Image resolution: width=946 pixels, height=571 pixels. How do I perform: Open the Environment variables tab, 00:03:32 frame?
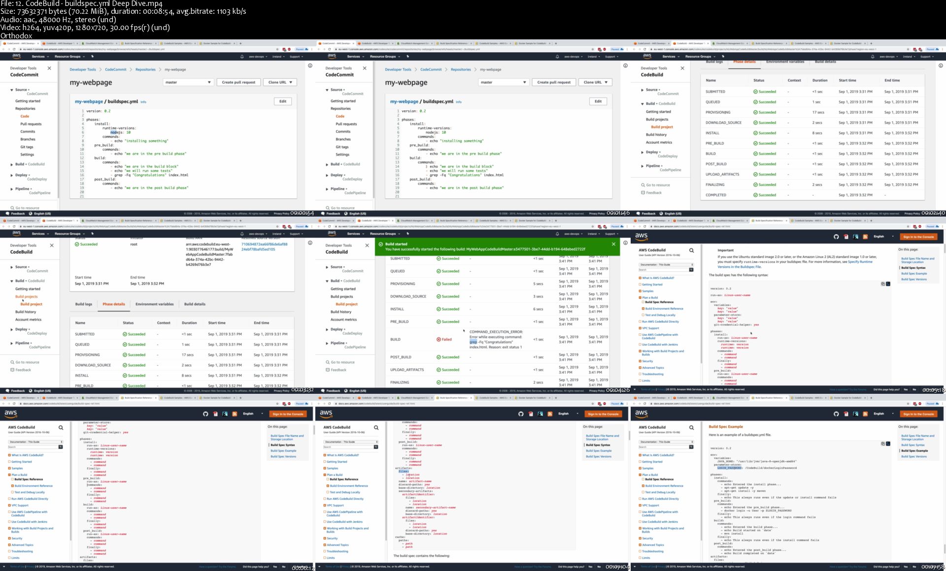(155, 304)
